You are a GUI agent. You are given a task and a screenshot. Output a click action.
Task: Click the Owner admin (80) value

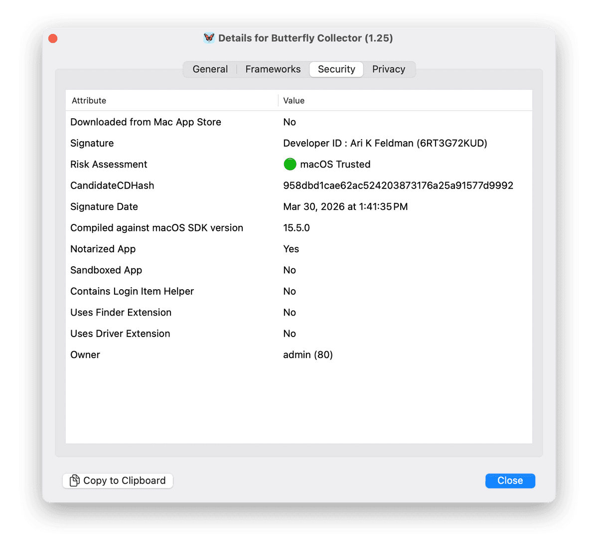(307, 355)
